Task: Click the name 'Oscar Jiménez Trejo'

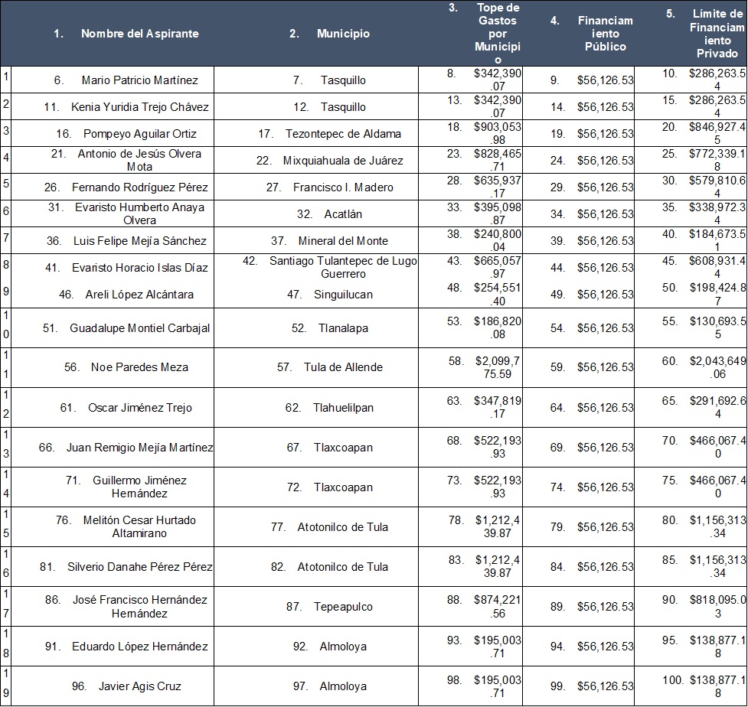Action: (x=140, y=408)
